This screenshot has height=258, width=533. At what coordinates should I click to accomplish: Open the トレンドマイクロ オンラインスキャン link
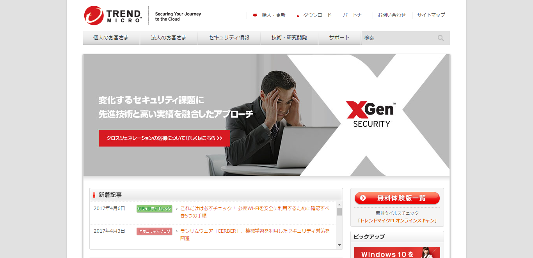[x=397, y=221]
